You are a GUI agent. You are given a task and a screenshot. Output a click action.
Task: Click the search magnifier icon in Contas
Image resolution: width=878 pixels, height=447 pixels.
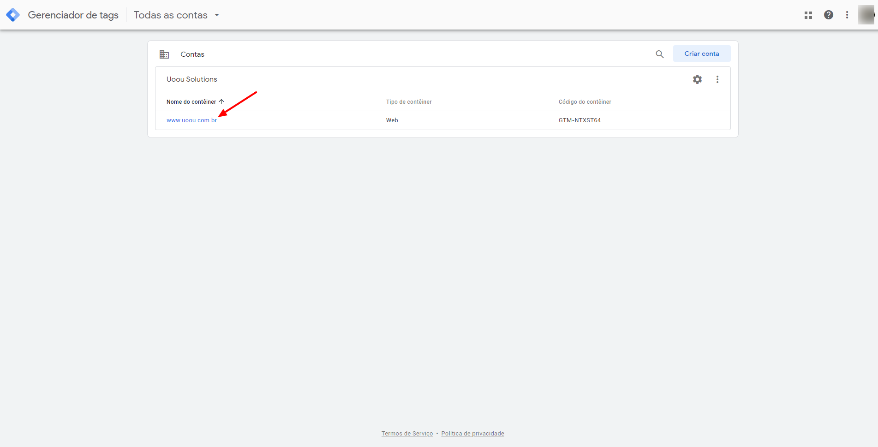[660, 54]
